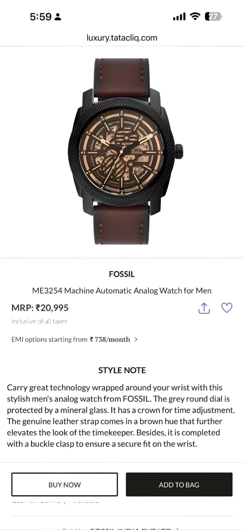Tap the STYLE NOTE heading
This screenshot has height=530, width=244.
tap(122, 370)
